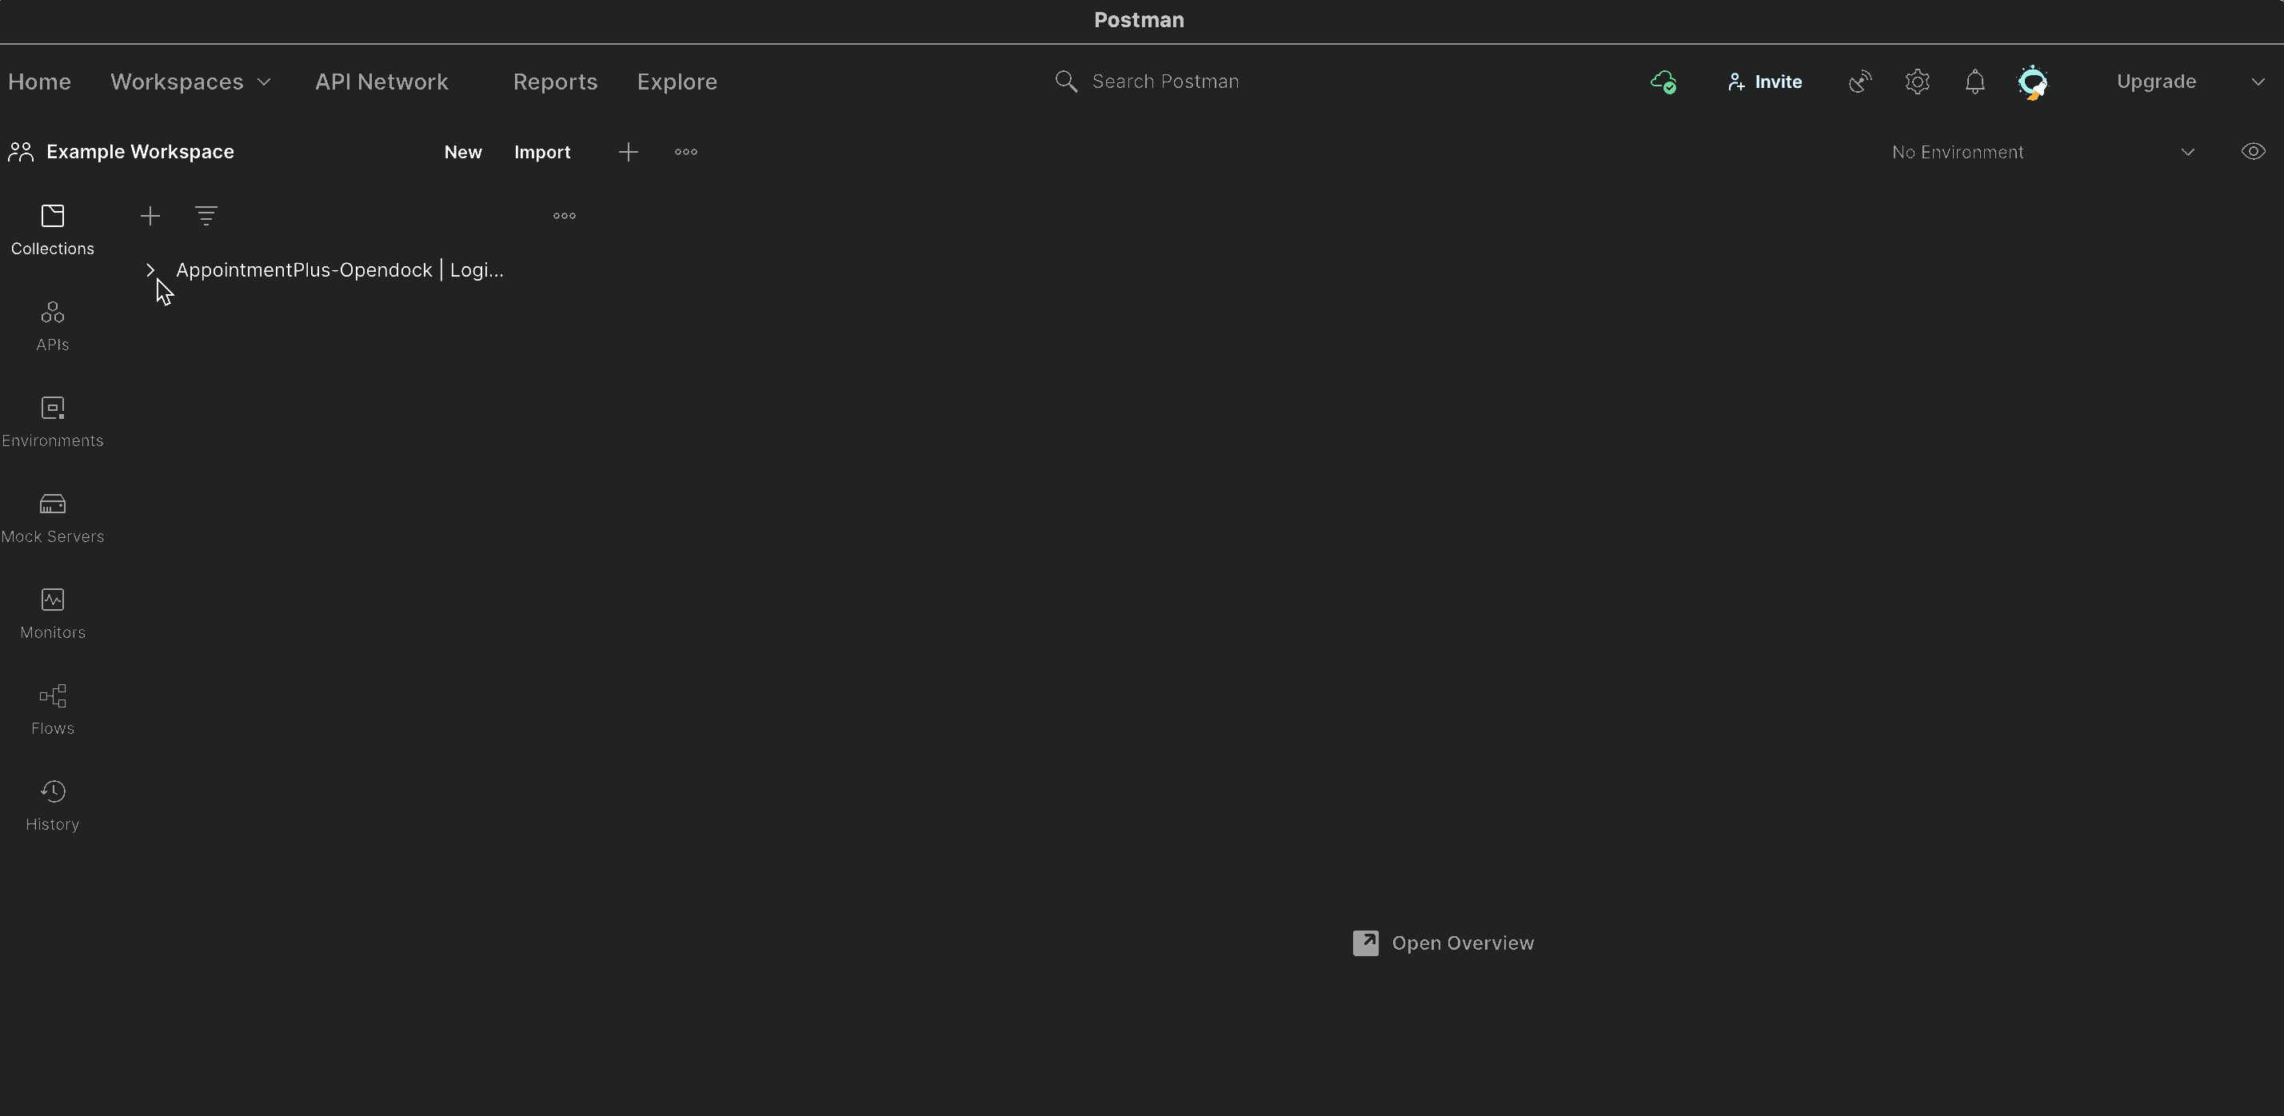The image size is (2284, 1116).
Task: Click the New button
Action: 463,153
